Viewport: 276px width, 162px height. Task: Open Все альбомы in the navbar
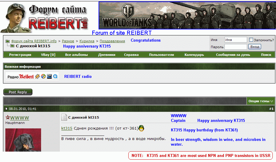click(77, 55)
